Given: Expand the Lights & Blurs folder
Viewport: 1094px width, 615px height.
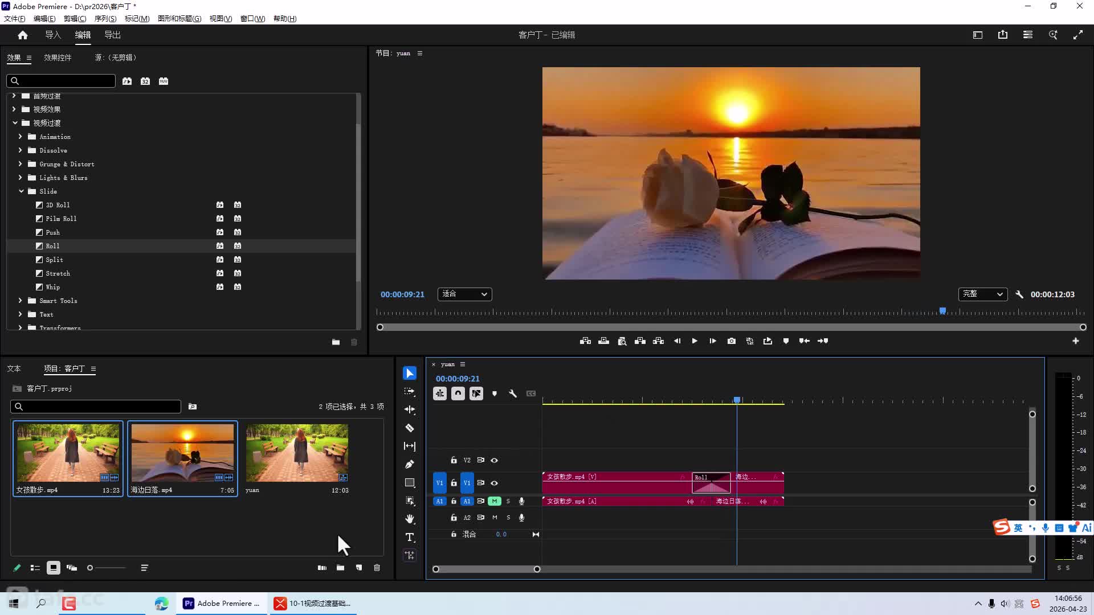Looking at the screenshot, I should [x=21, y=178].
